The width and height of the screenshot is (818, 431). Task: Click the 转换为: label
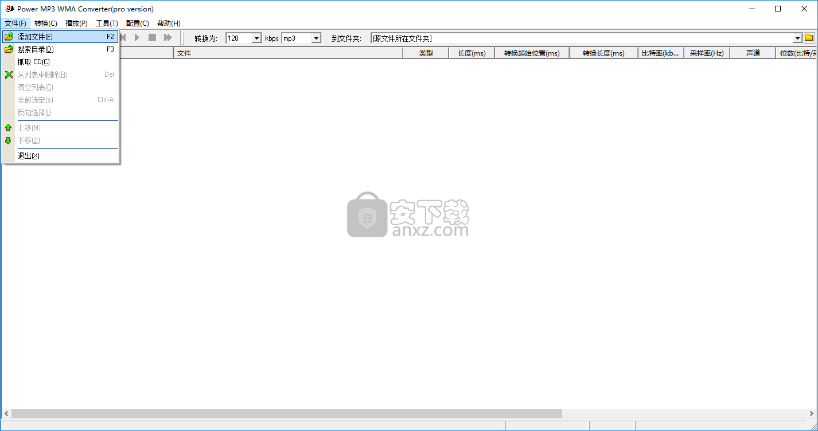(x=206, y=38)
